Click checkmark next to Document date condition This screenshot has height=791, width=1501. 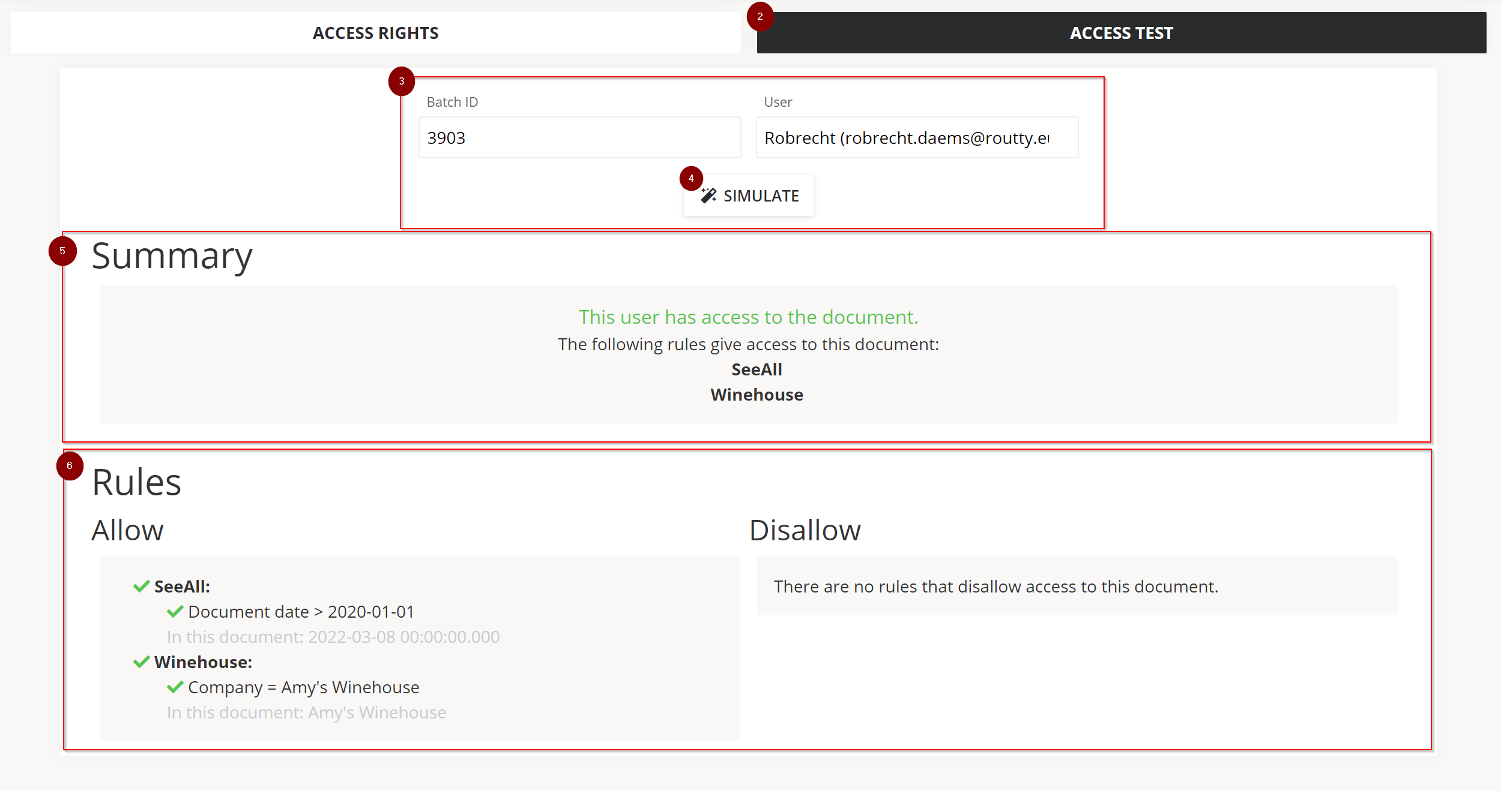click(x=175, y=612)
